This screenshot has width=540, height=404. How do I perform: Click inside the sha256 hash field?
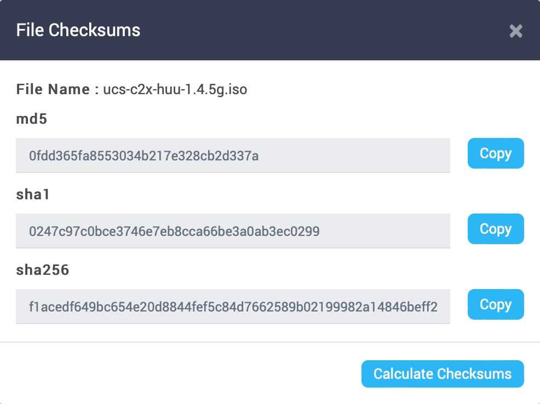coord(233,307)
